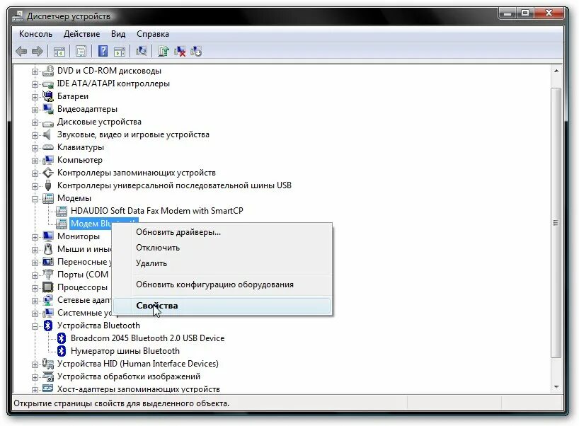Click the Звуковые устройства speaker icon
Screen dimensions: 579x426
click(47, 134)
